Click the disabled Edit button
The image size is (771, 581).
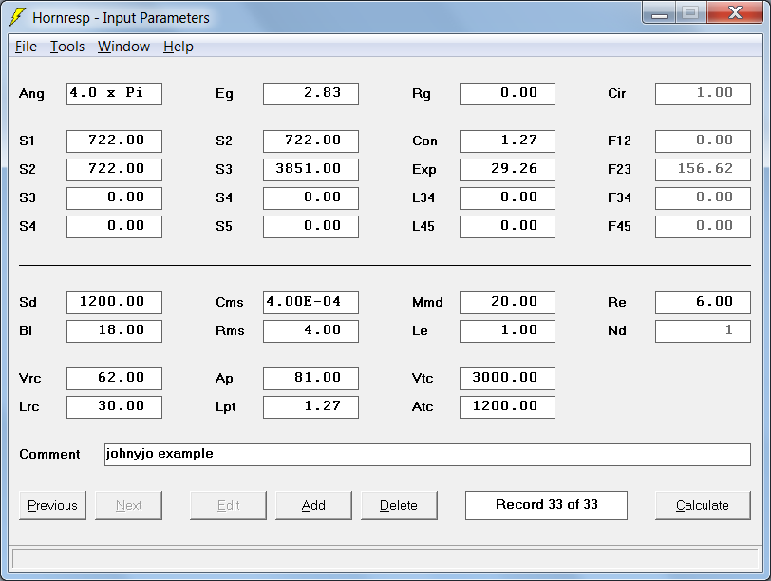(x=228, y=505)
